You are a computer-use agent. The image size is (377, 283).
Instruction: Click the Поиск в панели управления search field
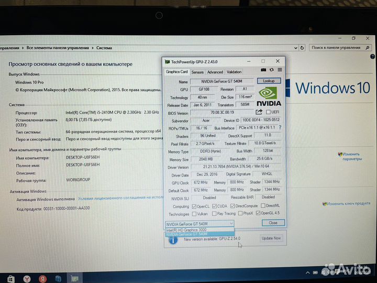[x=340, y=48]
